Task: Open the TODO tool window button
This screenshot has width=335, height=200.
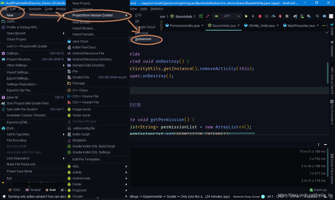Action: click(x=14, y=190)
